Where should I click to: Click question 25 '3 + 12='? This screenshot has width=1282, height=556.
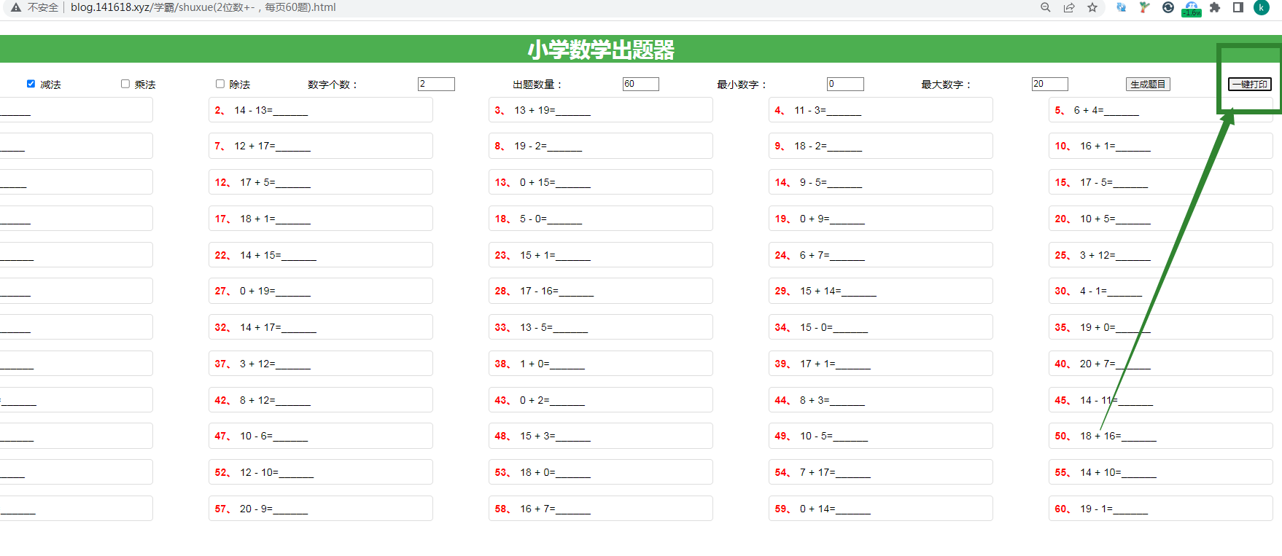coord(1160,255)
